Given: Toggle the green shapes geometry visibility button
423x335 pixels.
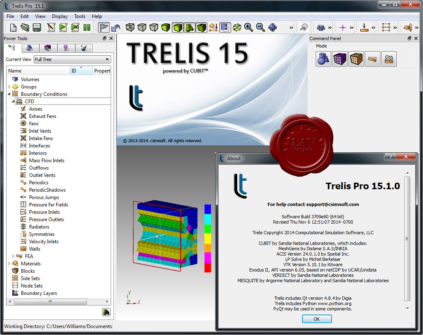Looking at the screenshot, I should point(190,27).
